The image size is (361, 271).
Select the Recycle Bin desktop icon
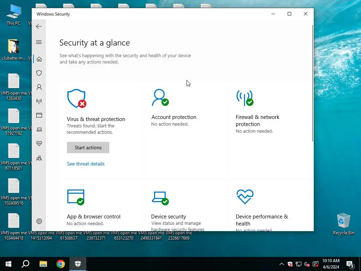coord(343,224)
